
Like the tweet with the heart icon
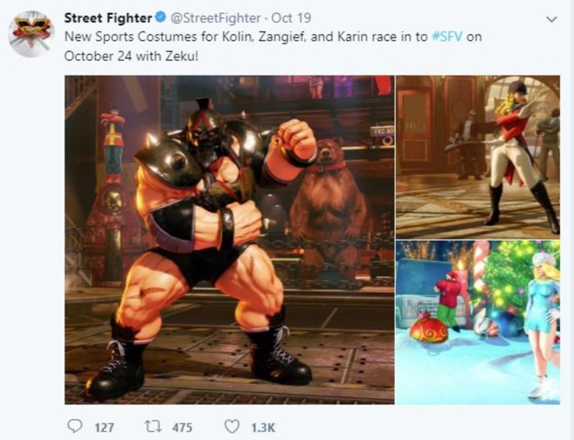pos(232,426)
